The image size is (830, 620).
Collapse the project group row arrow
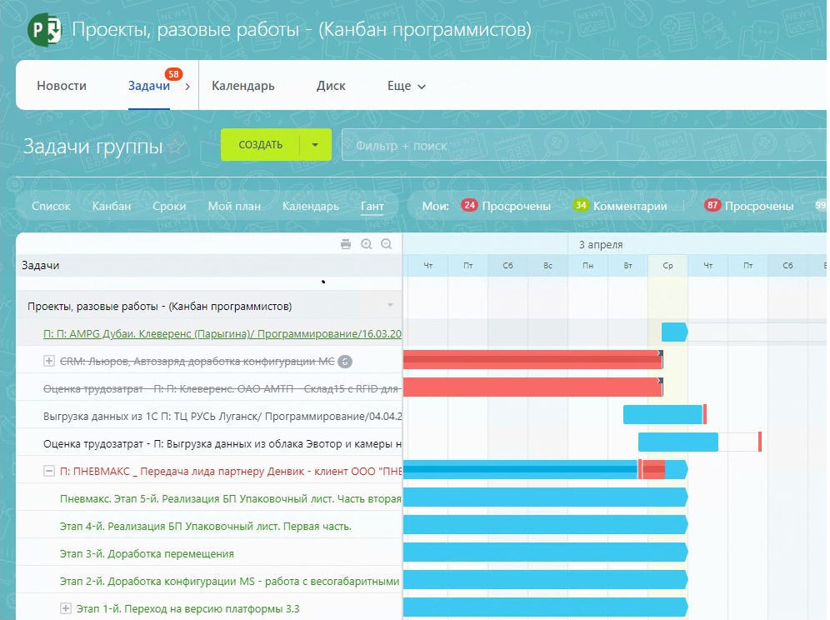point(390,305)
